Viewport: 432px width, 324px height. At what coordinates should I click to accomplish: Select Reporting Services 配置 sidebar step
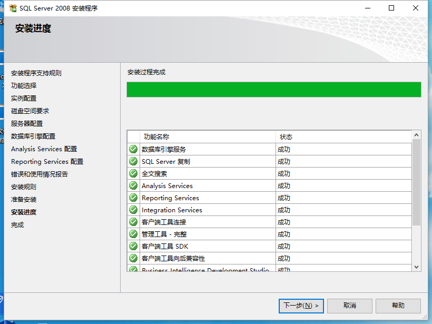pos(47,162)
